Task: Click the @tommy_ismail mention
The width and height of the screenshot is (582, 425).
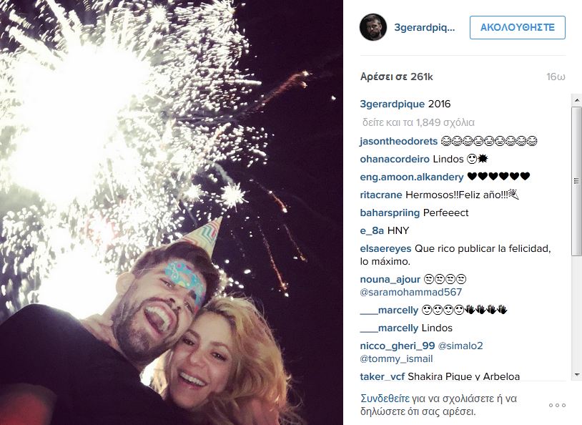Action: [396, 359]
